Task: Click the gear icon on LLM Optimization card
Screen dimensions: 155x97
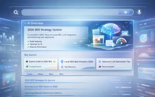Action: point(100,62)
